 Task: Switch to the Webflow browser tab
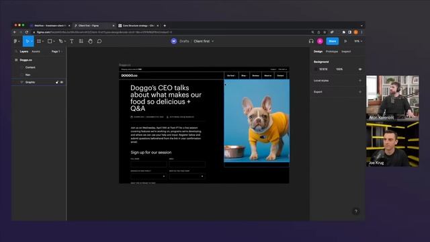click(49, 26)
